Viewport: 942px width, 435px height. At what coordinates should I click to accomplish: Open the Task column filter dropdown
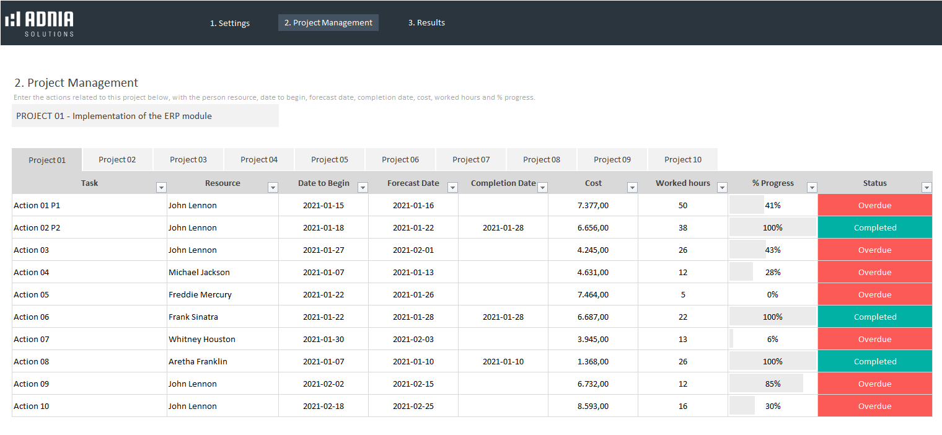pos(161,188)
